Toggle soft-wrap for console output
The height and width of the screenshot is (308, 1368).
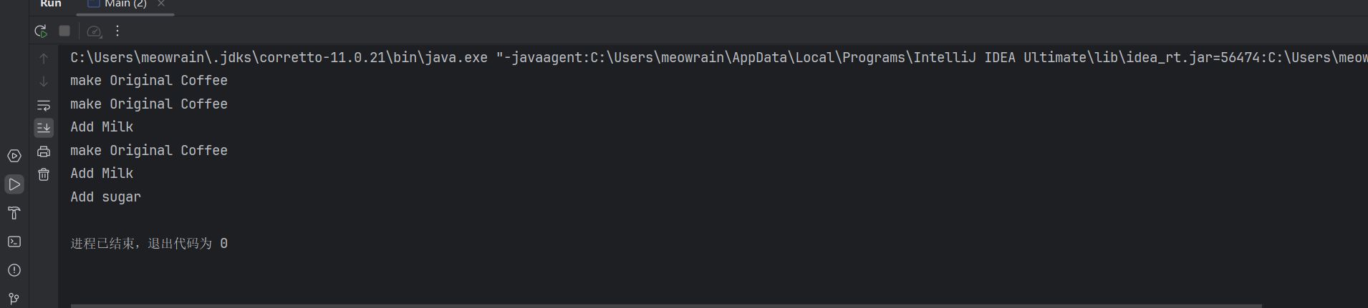(44, 105)
